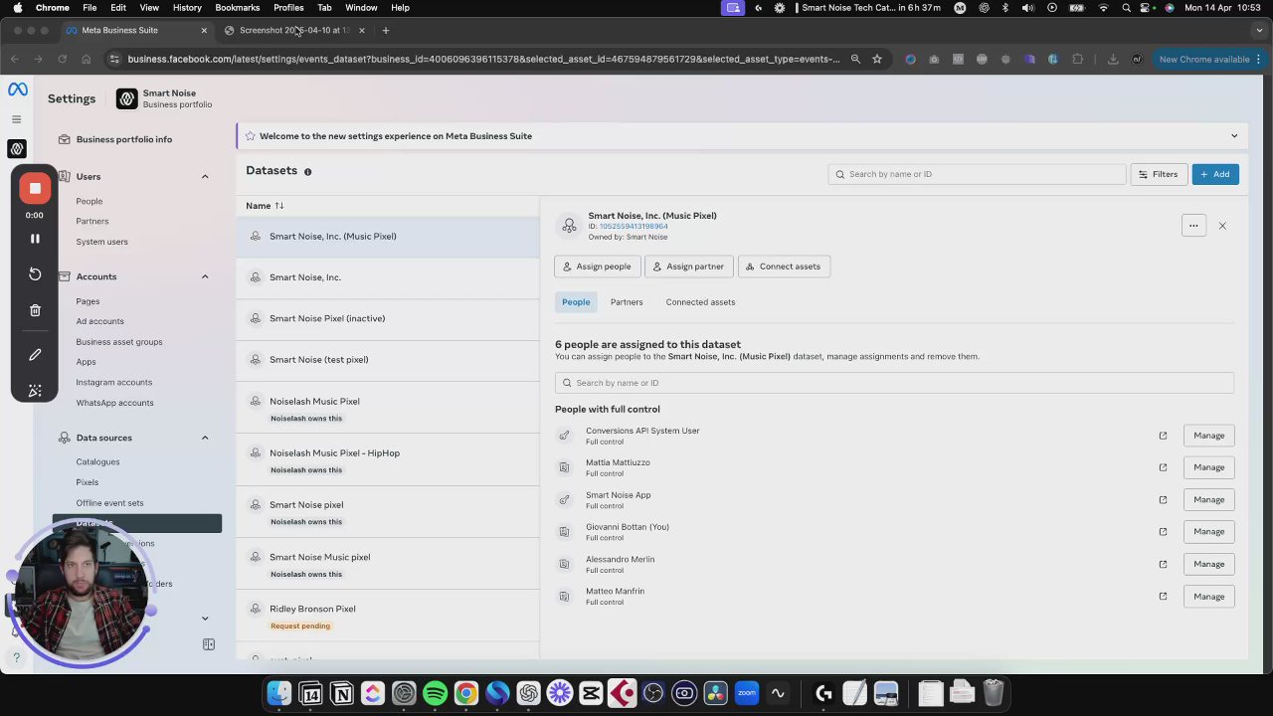Search datasets by name or ID field
This screenshot has height=716, width=1273.
(977, 174)
